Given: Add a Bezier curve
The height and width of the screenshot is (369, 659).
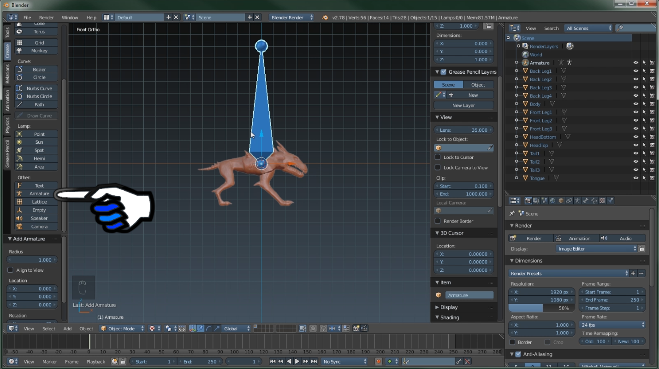Looking at the screenshot, I should point(36,70).
